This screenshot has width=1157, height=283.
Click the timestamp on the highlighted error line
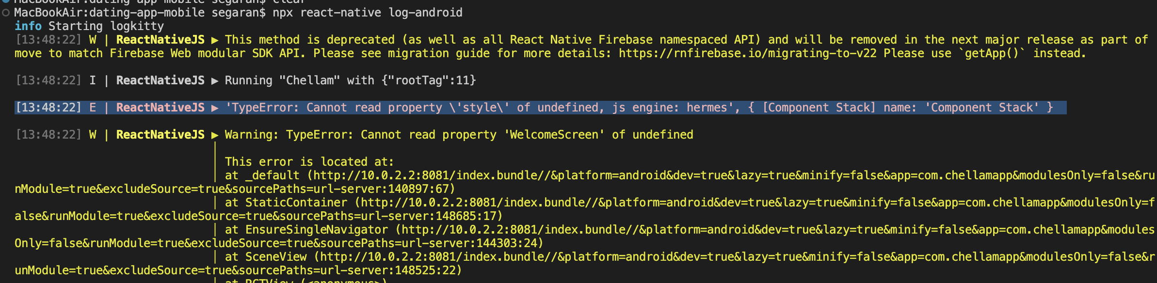pos(48,108)
